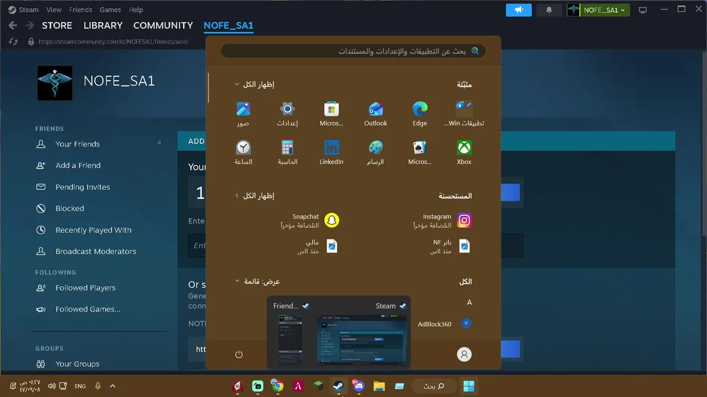Open the user account avatar in Start menu
This screenshot has height=397, width=707.
[x=465, y=355]
